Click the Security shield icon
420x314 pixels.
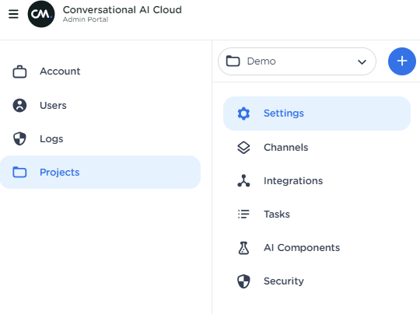pos(243,281)
